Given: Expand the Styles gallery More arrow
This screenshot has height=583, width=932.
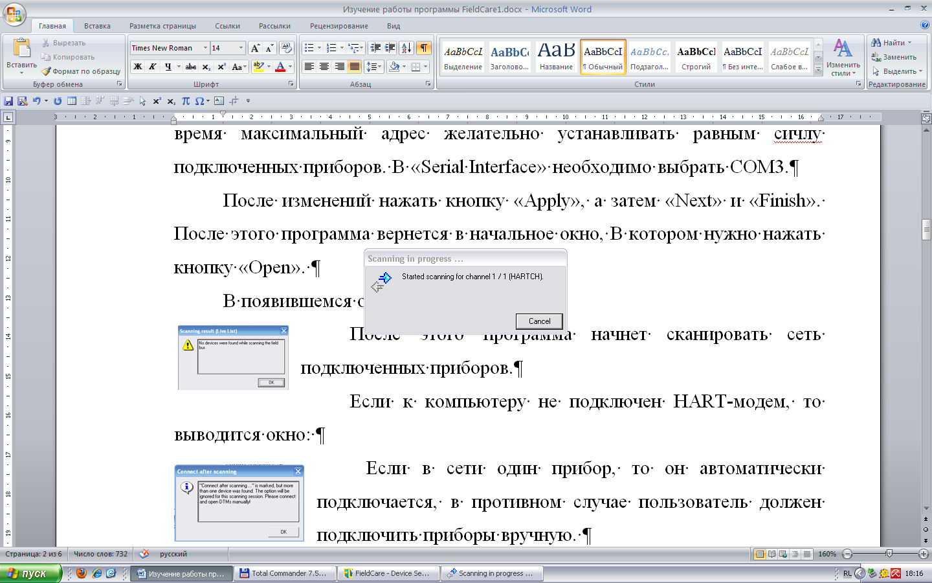Looking at the screenshot, I should tap(818, 71).
